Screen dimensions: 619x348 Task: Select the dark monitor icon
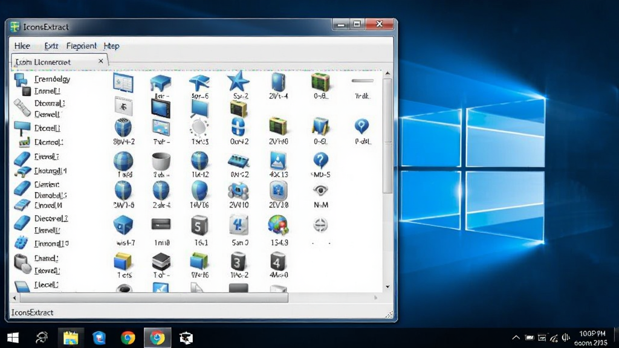[x=161, y=108]
